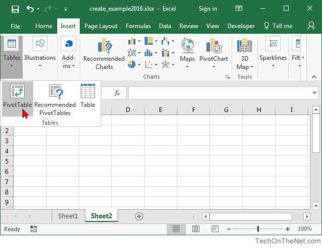This screenshot has width=322, height=248.
Task: Click the Maps chart icon
Action: tap(187, 45)
